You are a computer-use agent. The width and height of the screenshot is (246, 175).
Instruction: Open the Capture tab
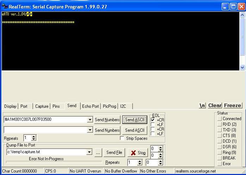(x=42, y=106)
